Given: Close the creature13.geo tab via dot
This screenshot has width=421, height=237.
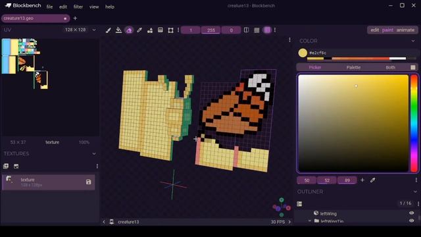Looking at the screenshot, I should 65,18.
